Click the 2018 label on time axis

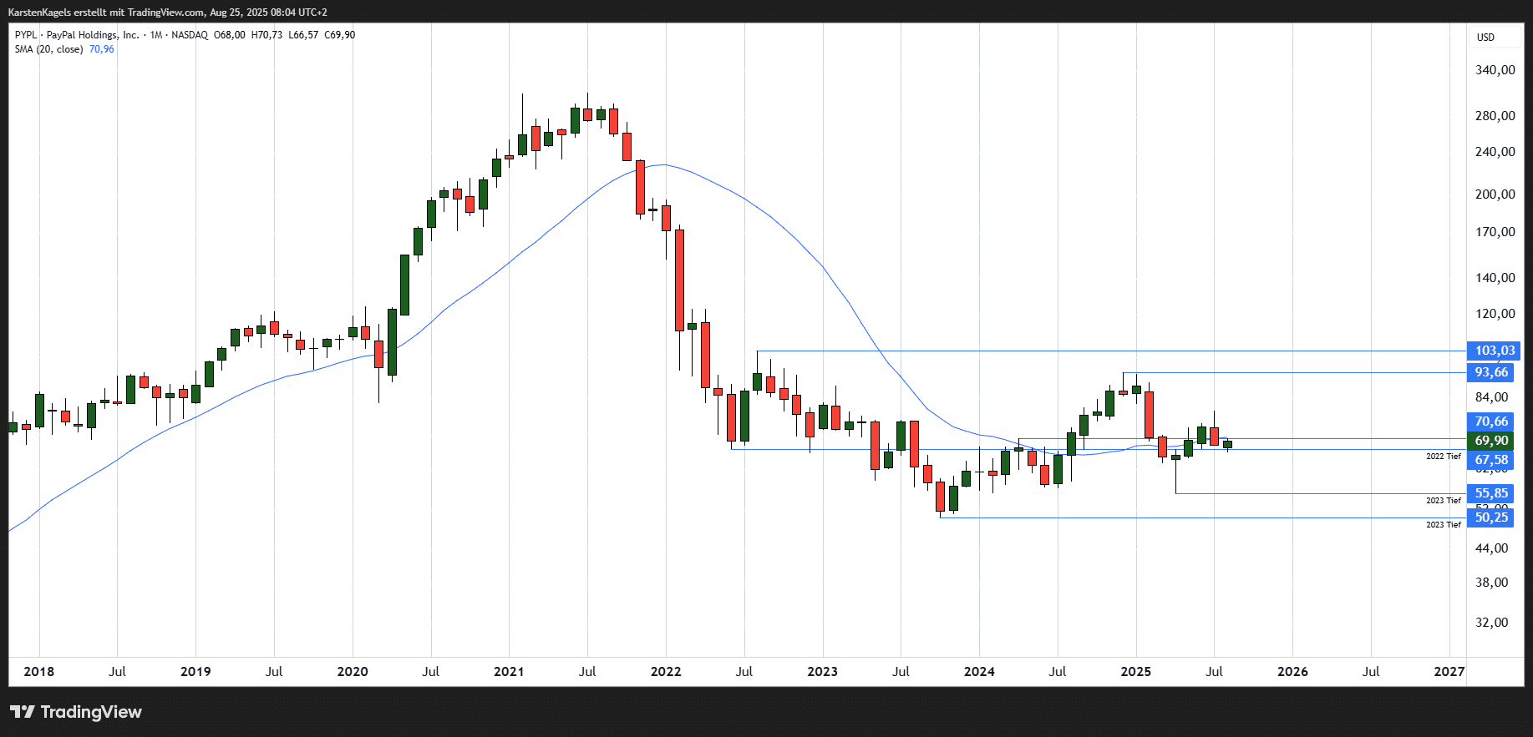tap(39, 672)
